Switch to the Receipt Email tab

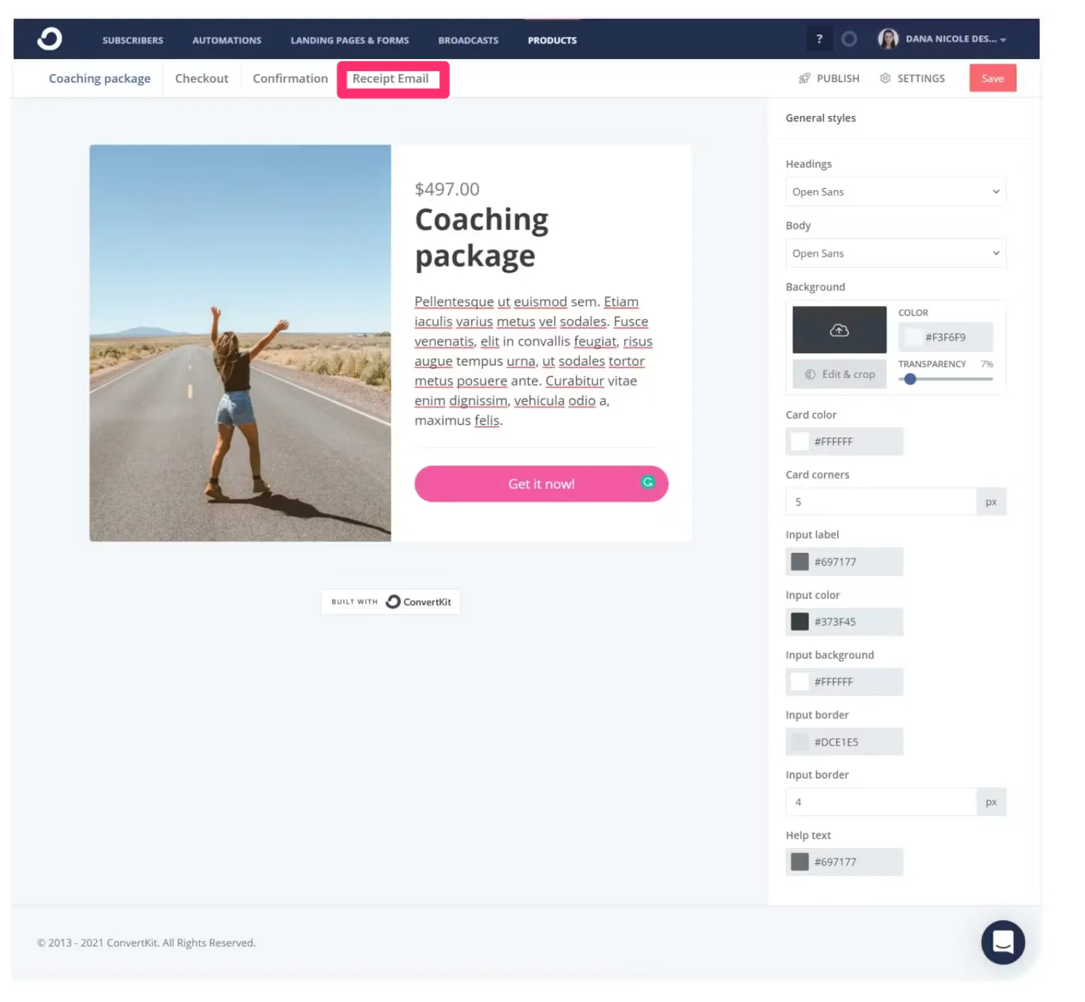click(x=391, y=79)
